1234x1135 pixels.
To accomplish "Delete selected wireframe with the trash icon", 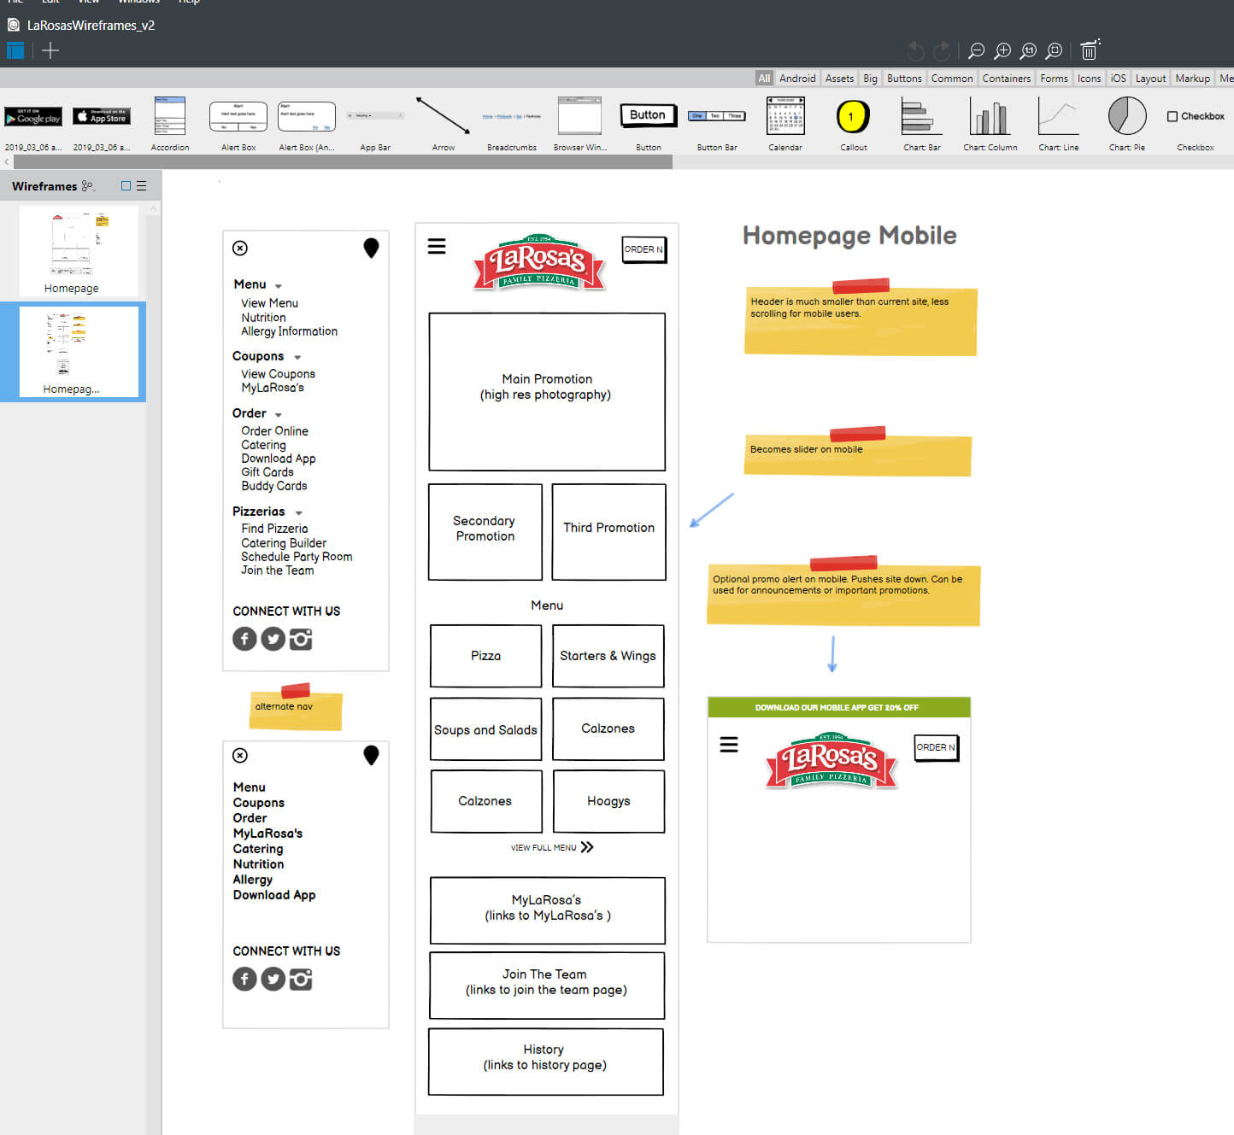I will coord(1089,50).
